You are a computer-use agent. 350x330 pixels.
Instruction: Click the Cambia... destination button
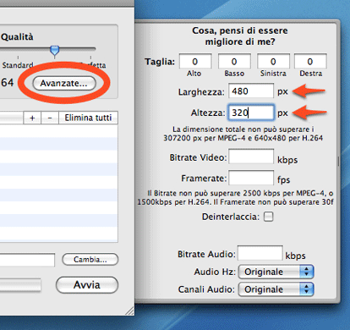pos(90,260)
